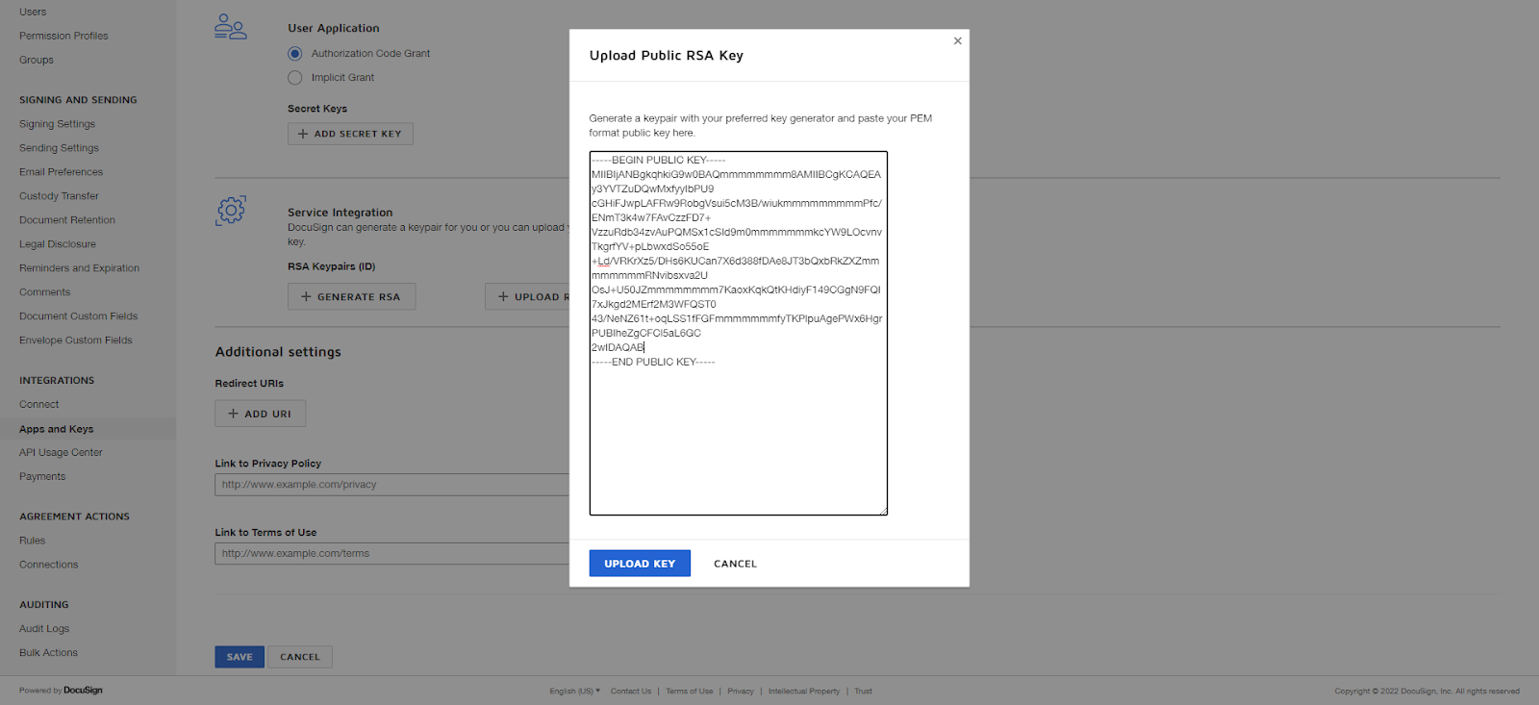The width and height of the screenshot is (1539, 705).
Task: Open Bulk Actions
Action: (48, 653)
